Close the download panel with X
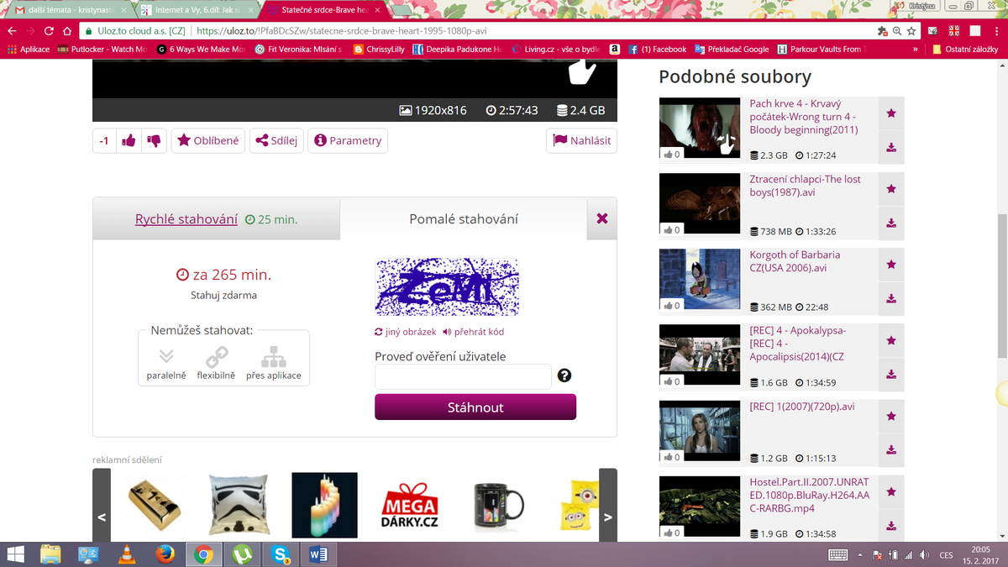 coord(601,218)
